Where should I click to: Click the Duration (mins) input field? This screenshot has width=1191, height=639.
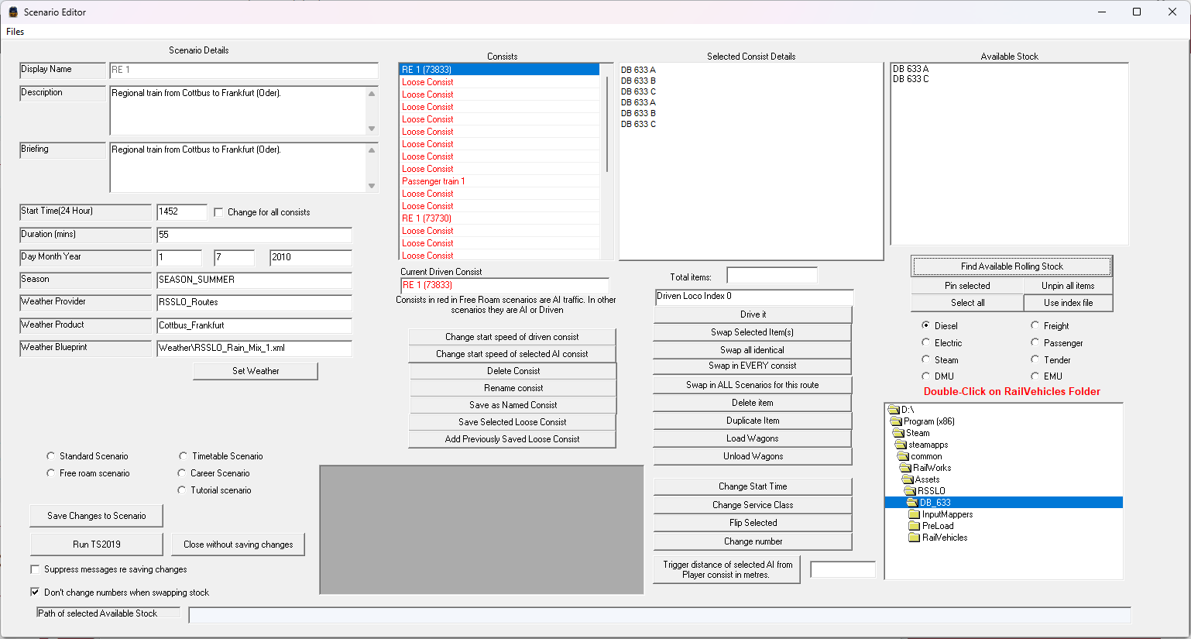click(x=254, y=235)
